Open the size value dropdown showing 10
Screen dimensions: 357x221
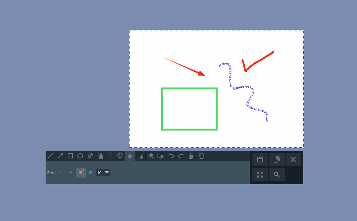[103, 172]
